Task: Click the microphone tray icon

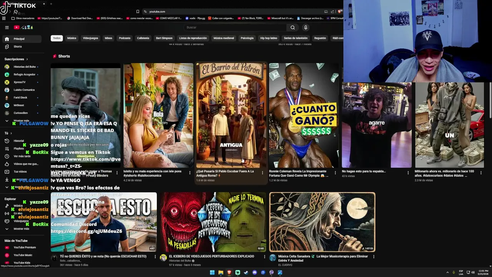Action: pos(454,272)
